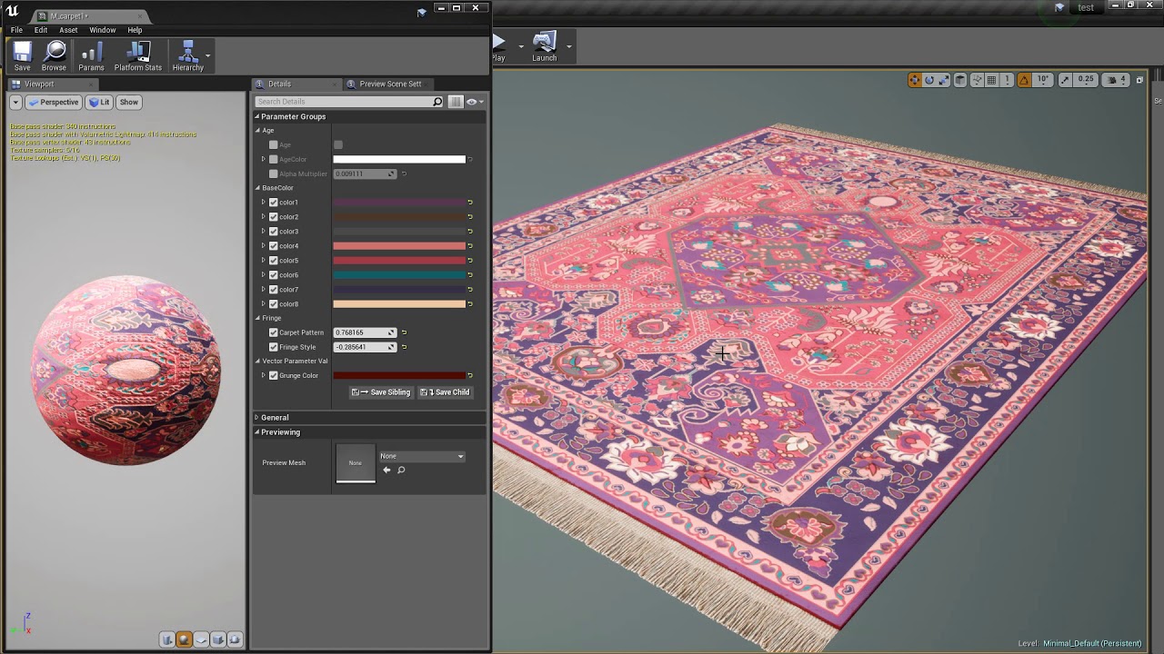Set the preview mesh to cube
Image resolution: width=1164 pixels, height=654 pixels.
[218, 639]
